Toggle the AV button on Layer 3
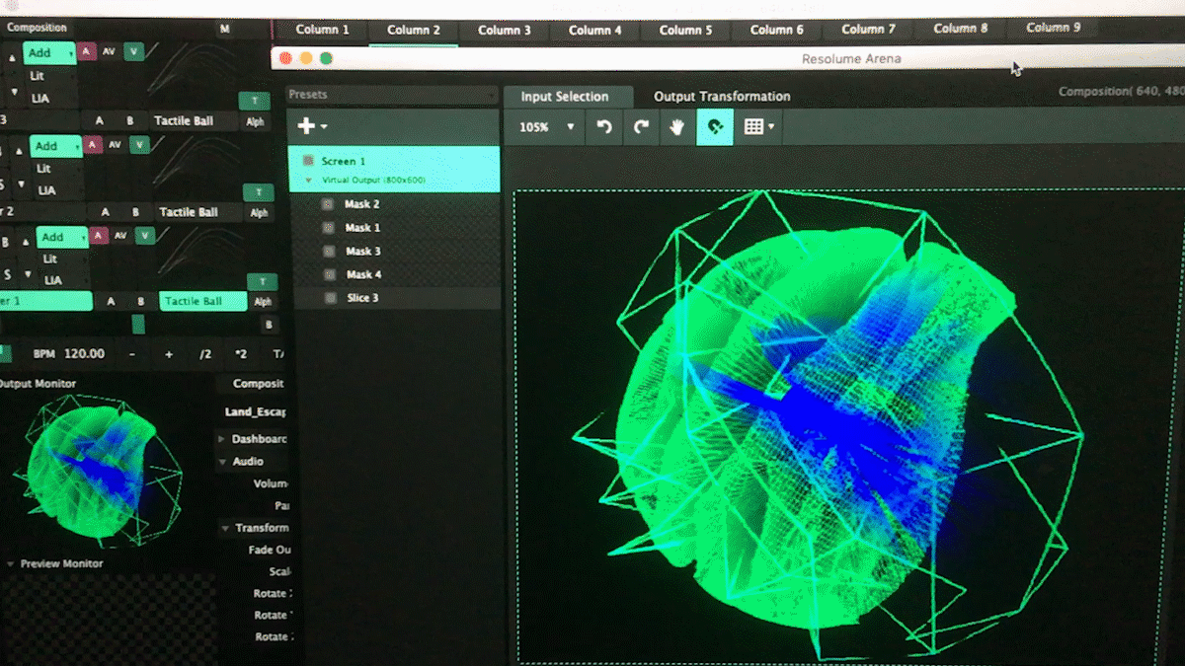 pyautogui.click(x=110, y=51)
